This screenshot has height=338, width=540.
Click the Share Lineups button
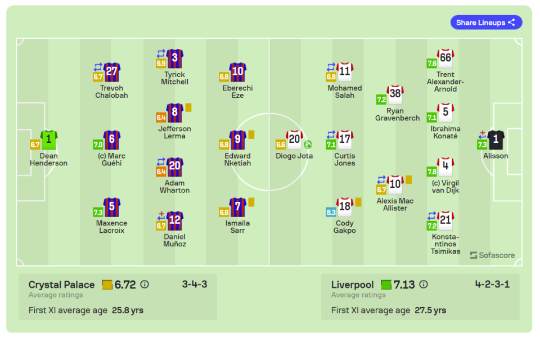[486, 22]
